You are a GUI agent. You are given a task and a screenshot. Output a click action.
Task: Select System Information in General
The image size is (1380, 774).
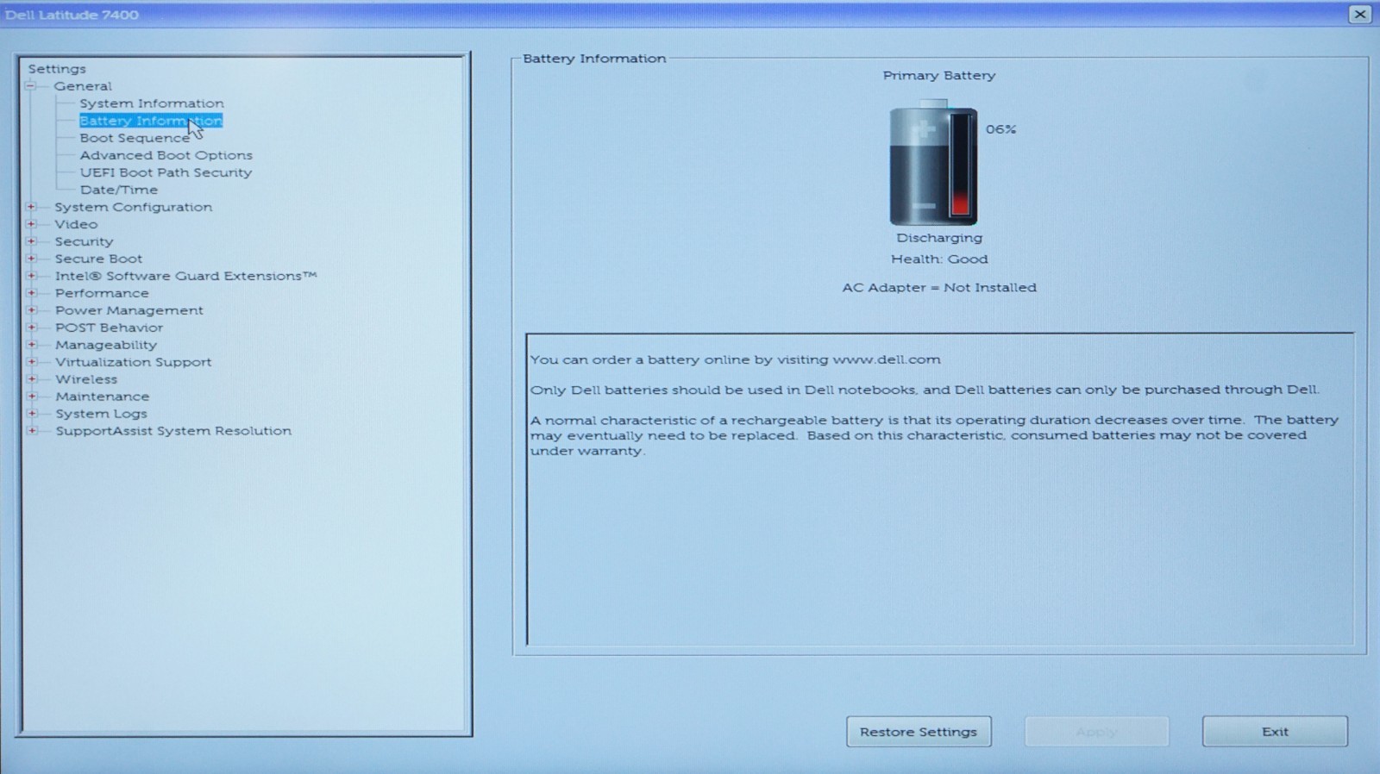[152, 103]
